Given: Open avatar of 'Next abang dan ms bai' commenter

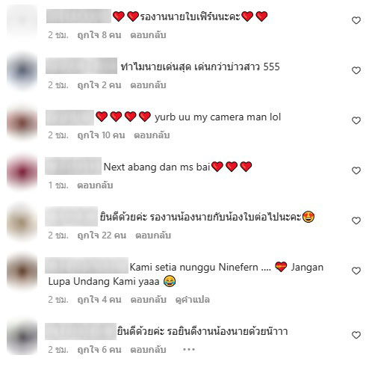Looking at the screenshot, I should [x=22, y=172].
